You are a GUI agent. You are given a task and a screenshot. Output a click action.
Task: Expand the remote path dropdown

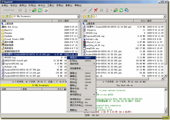(165, 16)
